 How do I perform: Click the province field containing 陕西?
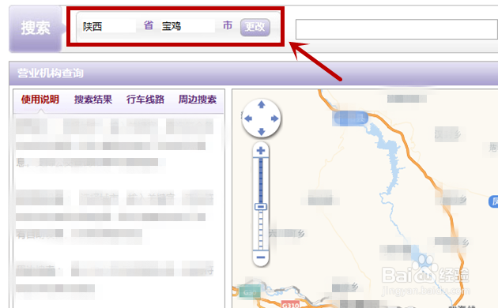click(108, 26)
